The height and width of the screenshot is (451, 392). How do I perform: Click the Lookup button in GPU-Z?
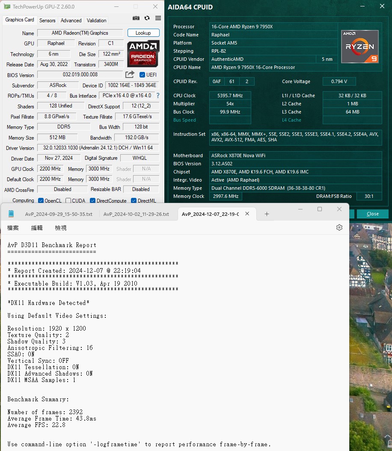[x=143, y=33]
